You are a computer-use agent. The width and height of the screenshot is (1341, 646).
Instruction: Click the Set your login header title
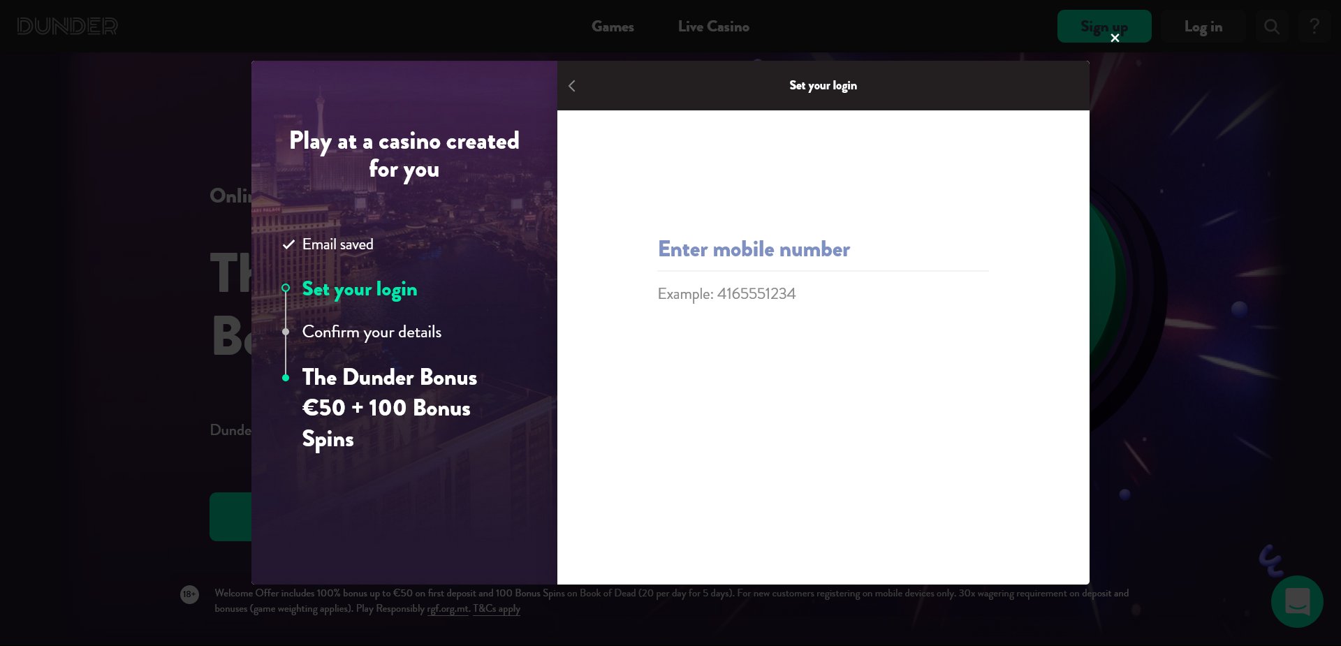(x=823, y=86)
